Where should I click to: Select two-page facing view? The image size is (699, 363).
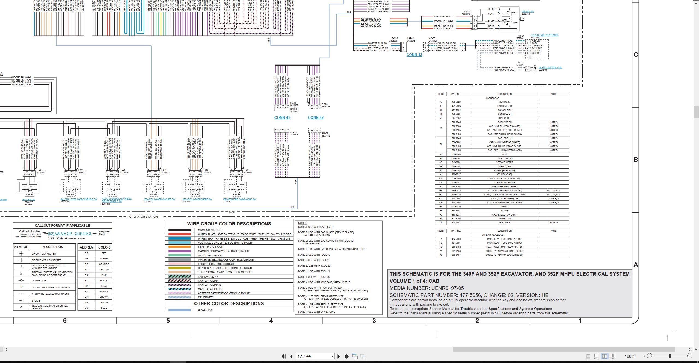pyautogui.click(x=605, y=356)
